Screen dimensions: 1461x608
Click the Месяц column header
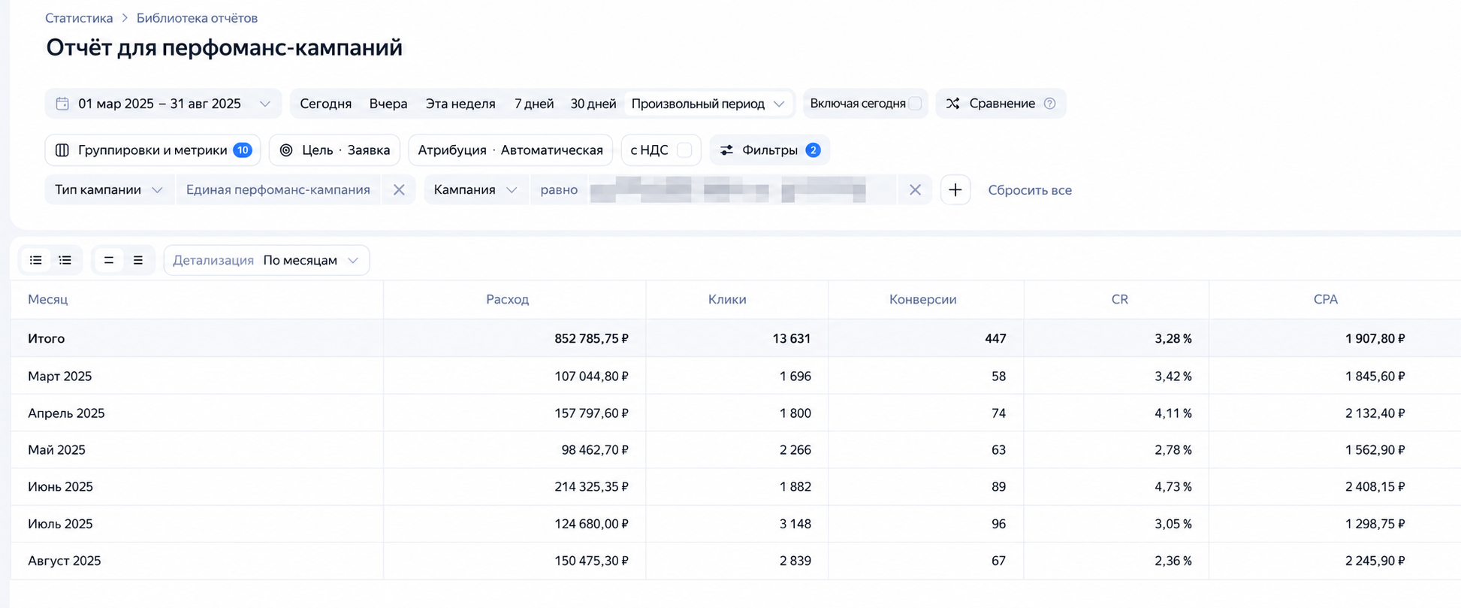(x=48, y=299)
